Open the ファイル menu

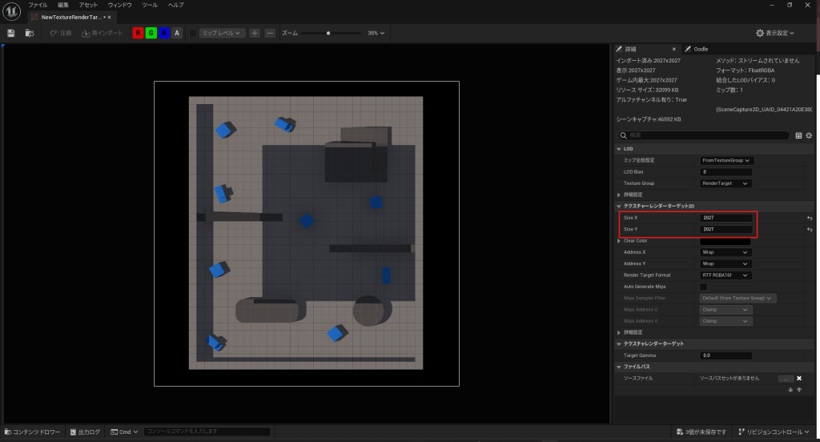(38, 5)
